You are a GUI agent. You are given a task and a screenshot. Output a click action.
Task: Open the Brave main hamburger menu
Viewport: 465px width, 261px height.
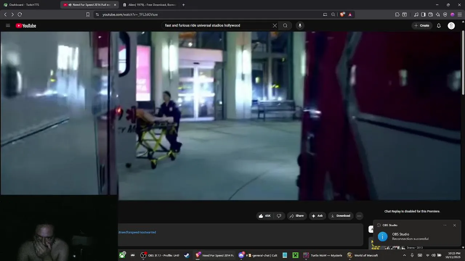click(460, 14)
